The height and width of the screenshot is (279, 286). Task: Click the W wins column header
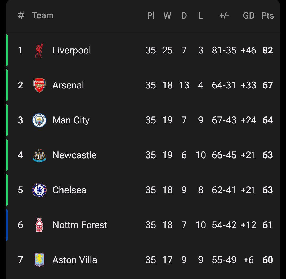[x=167, y=16]
